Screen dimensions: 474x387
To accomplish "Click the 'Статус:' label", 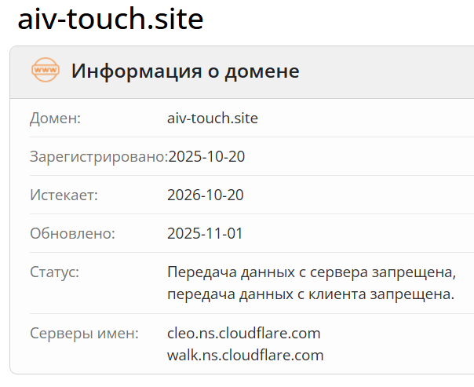I will point(55,272).
